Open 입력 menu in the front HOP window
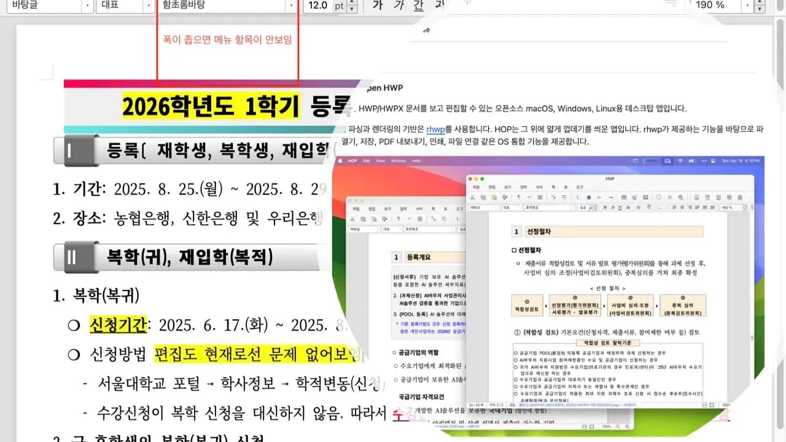The image size is (786, 442). 523,187
